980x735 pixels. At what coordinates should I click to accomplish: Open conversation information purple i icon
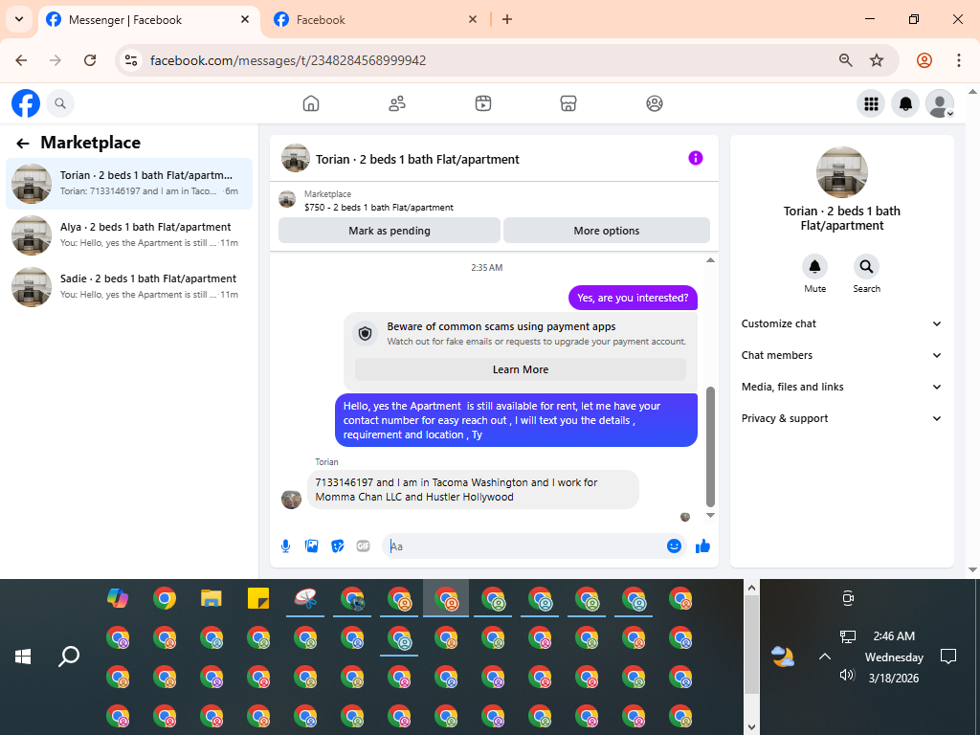click(696, 158)
